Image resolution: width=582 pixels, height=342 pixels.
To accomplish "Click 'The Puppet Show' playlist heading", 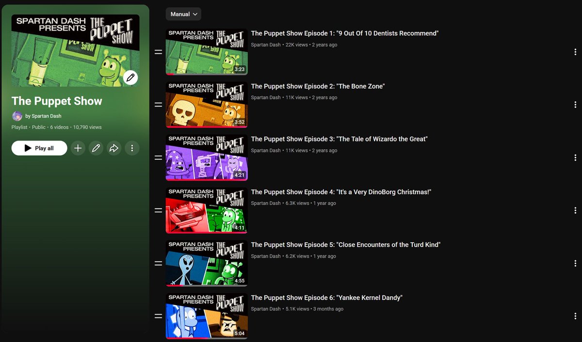I will click(x=57, y=101).
